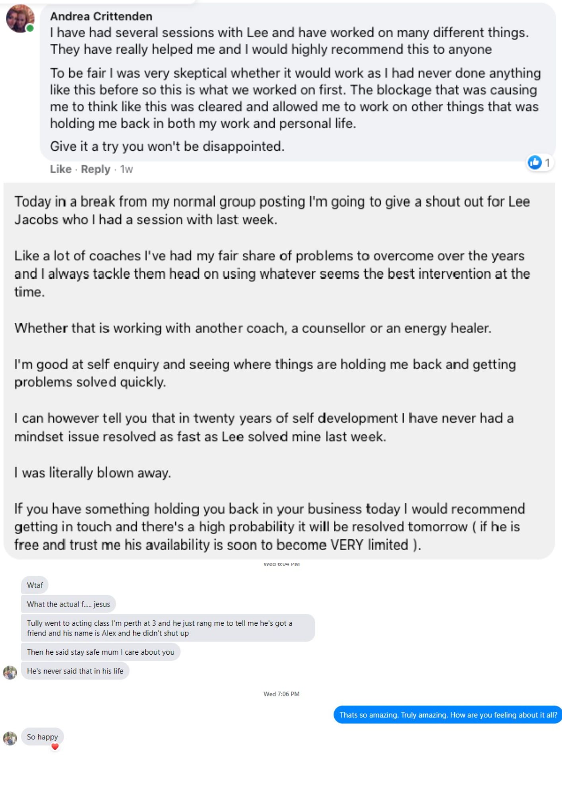This screenshot has height=795, width=562.
Task: Open Andrea Crittenden's name link
Action: coord(101,16)
